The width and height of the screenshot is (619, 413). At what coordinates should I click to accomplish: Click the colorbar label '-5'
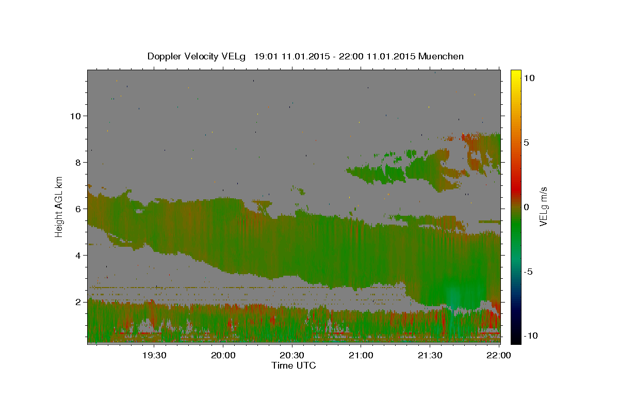click(x=528, y=272)
